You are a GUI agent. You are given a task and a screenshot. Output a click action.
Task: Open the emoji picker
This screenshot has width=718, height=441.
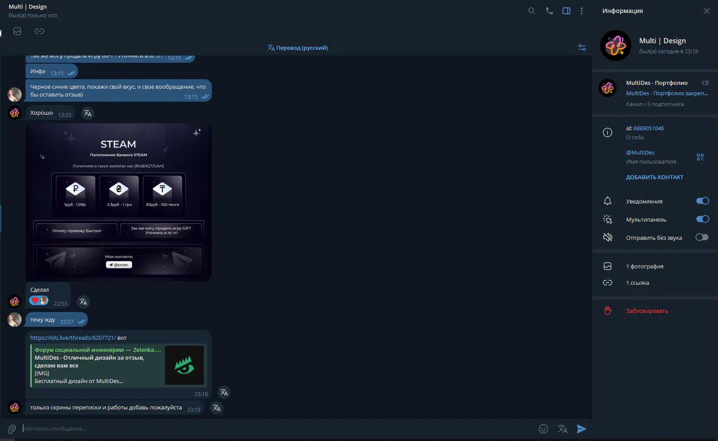543,429
